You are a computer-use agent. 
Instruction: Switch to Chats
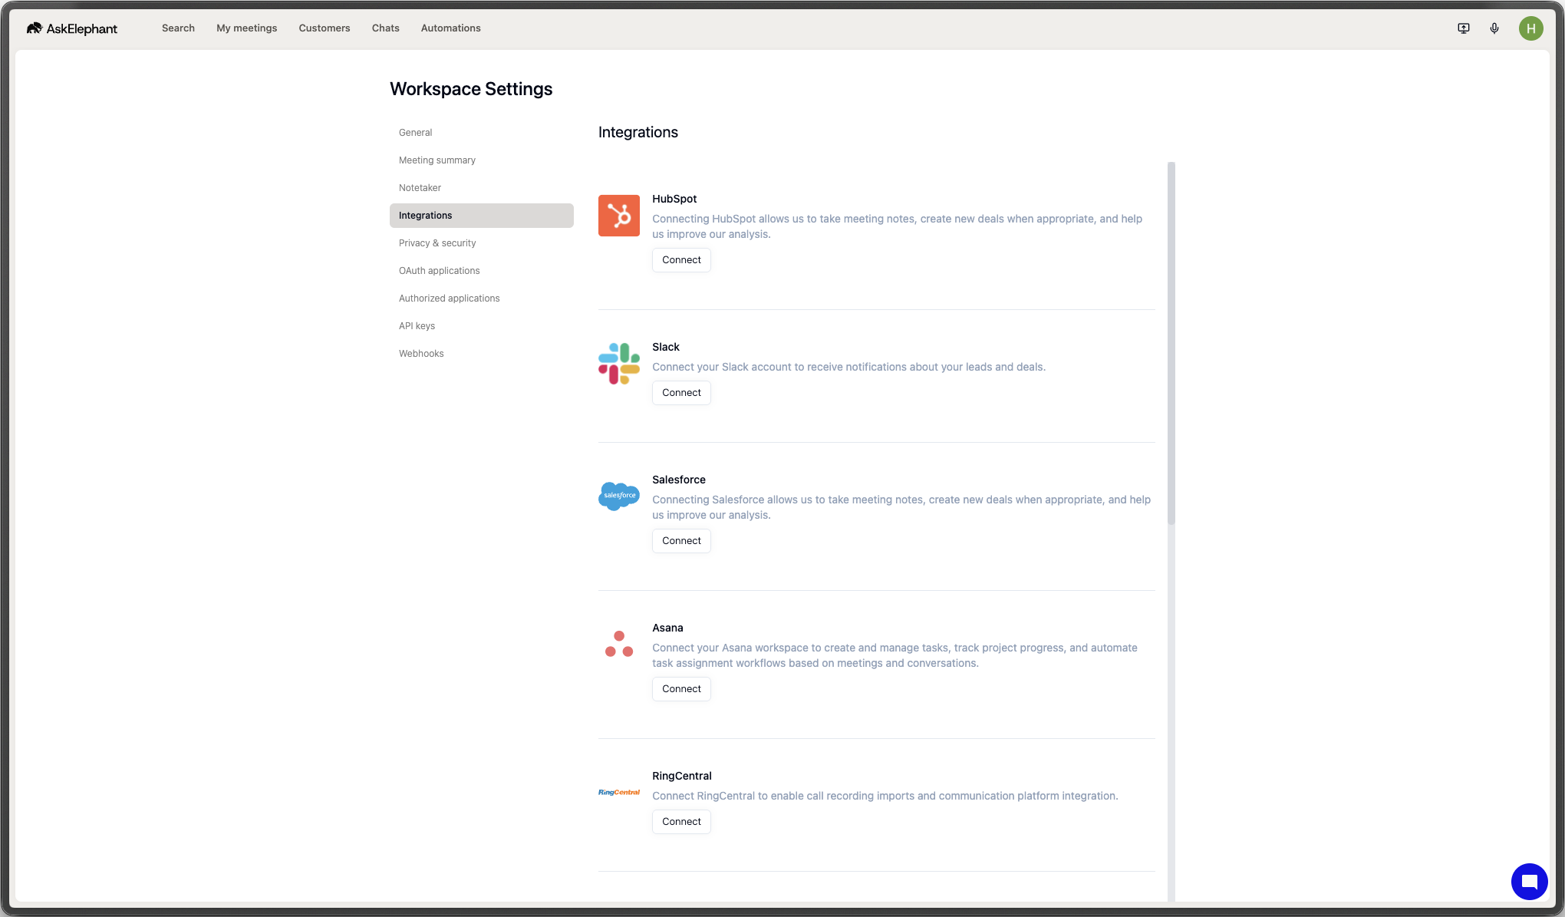(386, 28)
